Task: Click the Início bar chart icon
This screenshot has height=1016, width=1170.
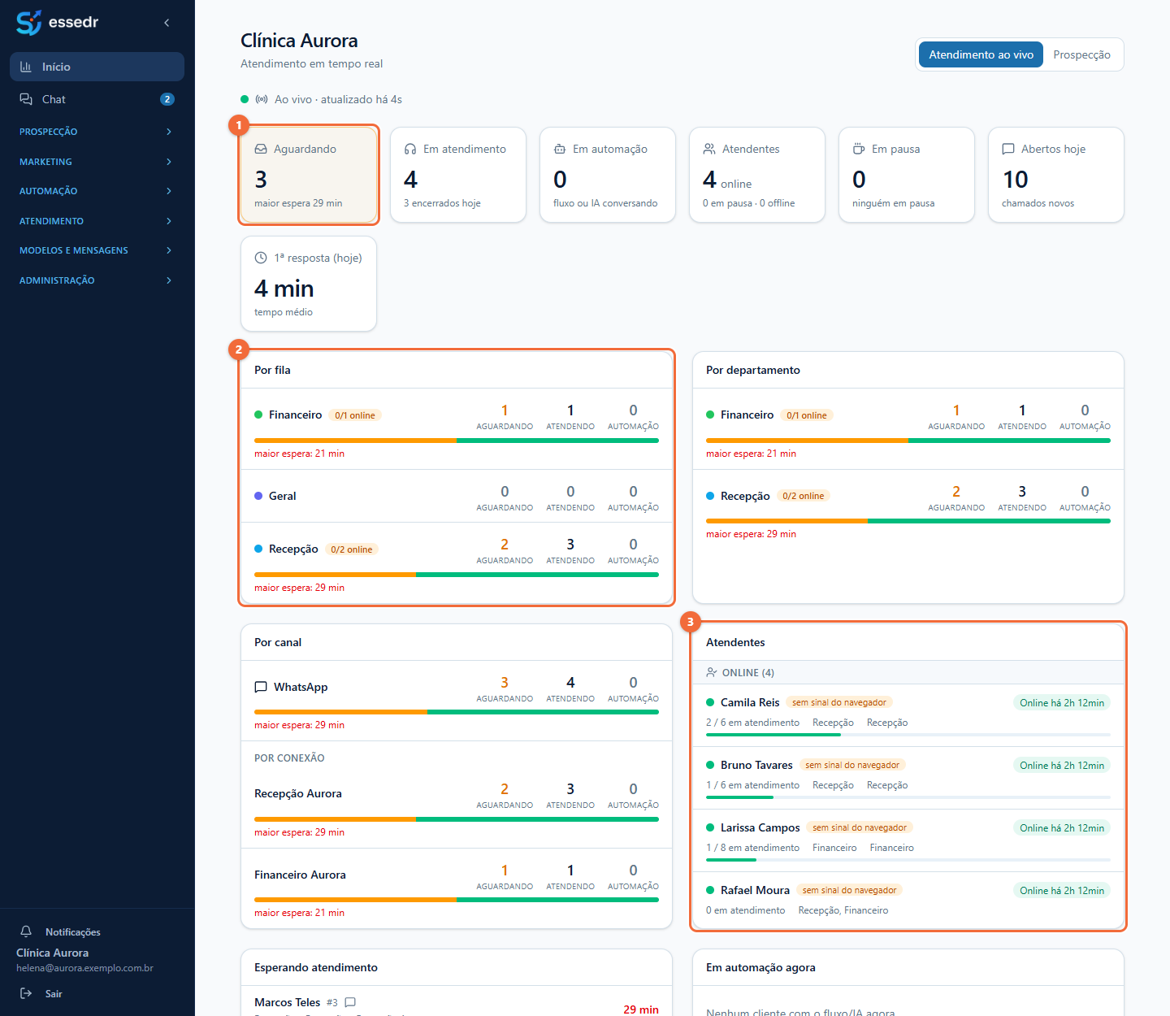Action: click(26, 67)
